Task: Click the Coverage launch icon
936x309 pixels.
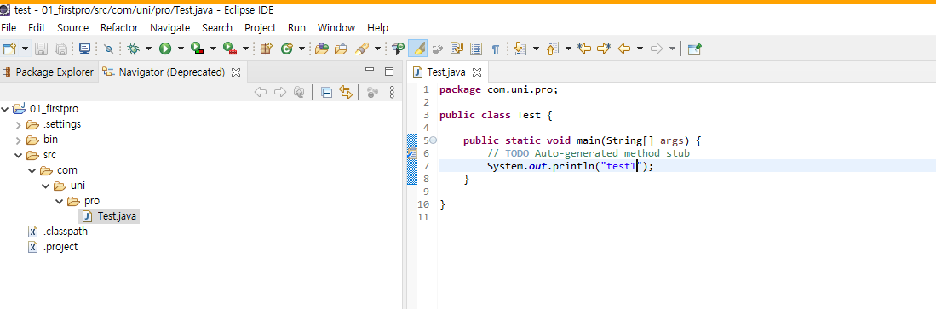Action: (198, 49)
